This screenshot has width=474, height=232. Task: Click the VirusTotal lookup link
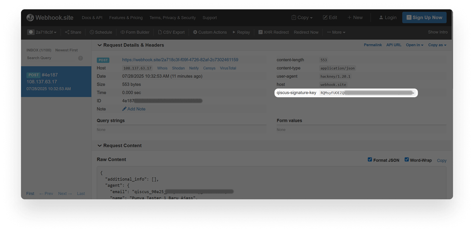pos(228,68)
